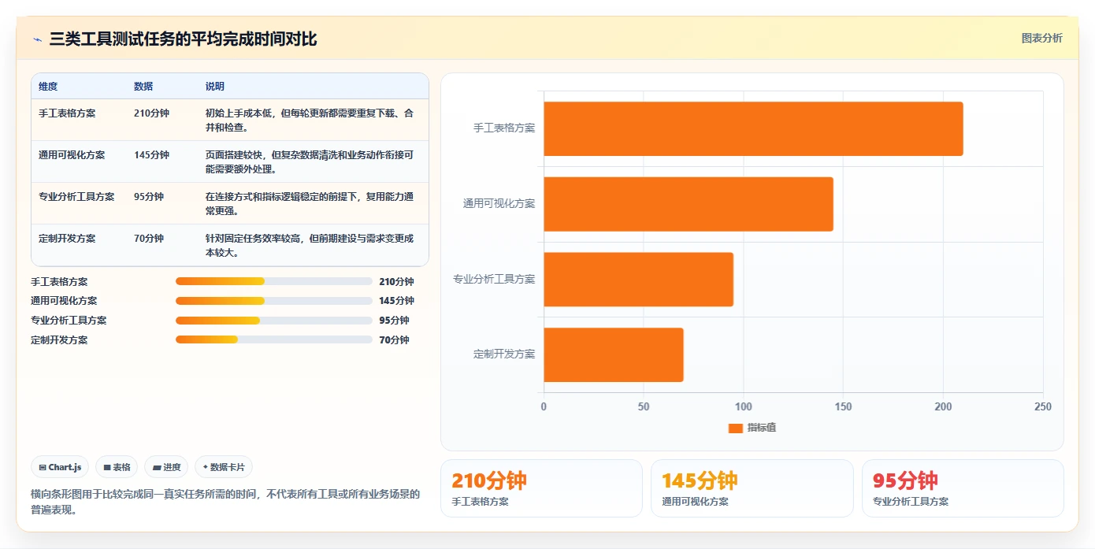Click the 定制开发方案 progress bar showing 70分钟

[x=274, y=339]
